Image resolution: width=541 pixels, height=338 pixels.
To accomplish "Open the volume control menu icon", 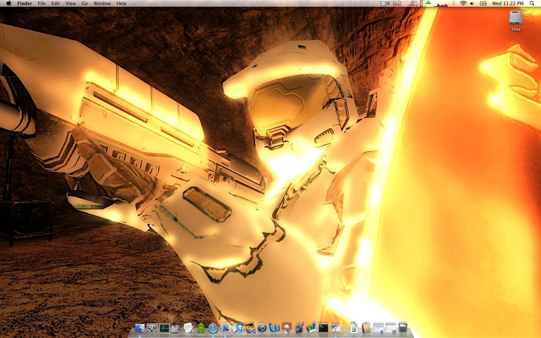I will (x=472, y=4).
